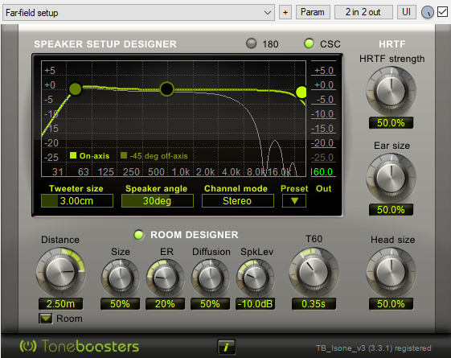Viewport: 451px width, 358px height.
Task: Click the T60 0.35s value display
Action: pos(314,304)
